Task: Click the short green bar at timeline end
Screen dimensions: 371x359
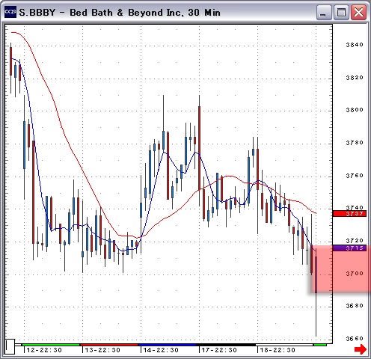Action: [320, 345]
